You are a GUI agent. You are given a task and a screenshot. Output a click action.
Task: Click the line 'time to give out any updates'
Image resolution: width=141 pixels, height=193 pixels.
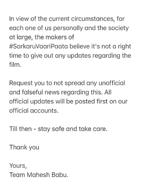click(x=50, y=56)
